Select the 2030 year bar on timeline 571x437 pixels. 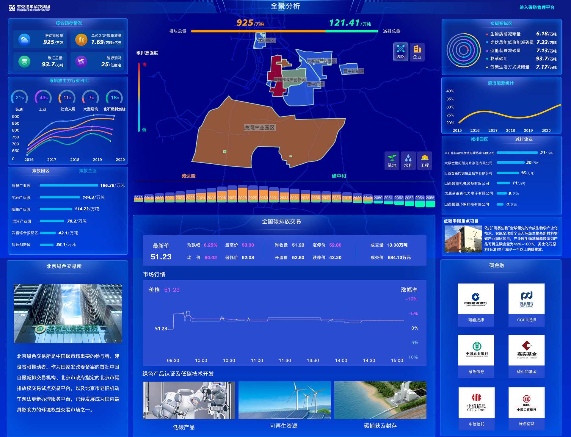[x=263, y=195]
